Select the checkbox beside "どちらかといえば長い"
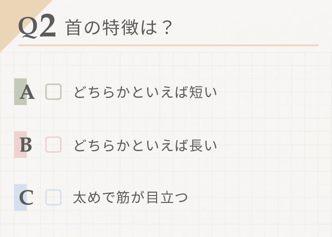The width and height of the screenshot is (332, 237). (54, 145)
